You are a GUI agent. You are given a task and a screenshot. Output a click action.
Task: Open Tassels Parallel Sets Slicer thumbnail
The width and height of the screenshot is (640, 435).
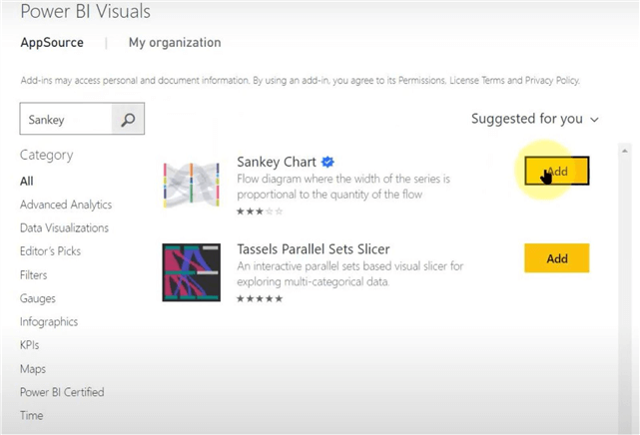point(191,272)
